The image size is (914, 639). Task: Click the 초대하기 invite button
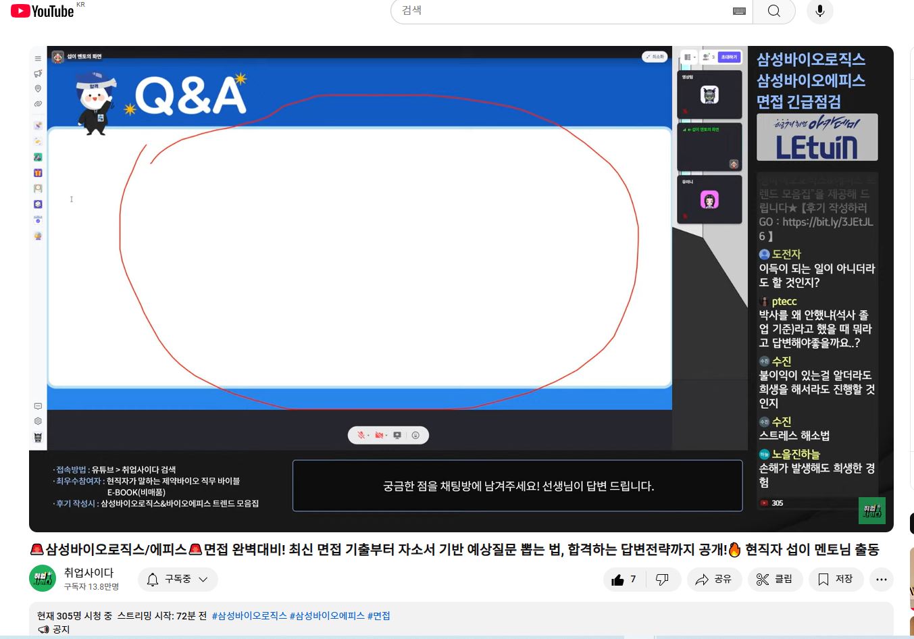click(729, 57)
